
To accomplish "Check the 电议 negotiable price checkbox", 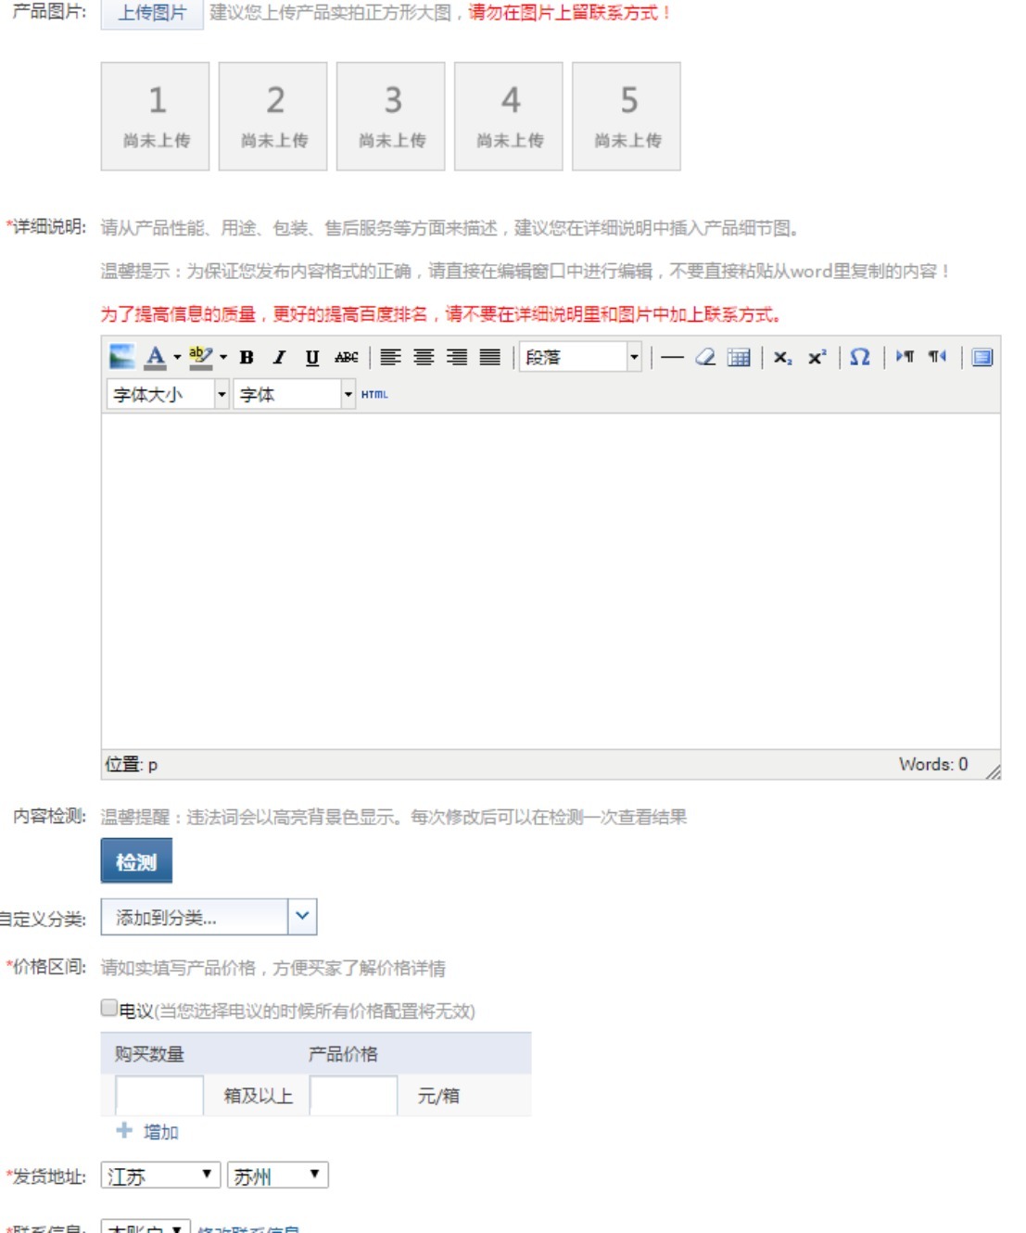I will (109, 1009).
